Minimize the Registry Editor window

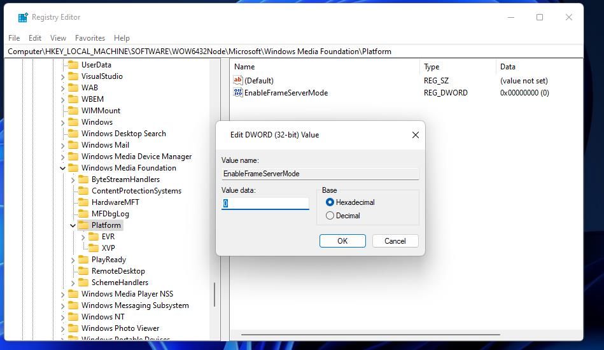tap(511, 17)
